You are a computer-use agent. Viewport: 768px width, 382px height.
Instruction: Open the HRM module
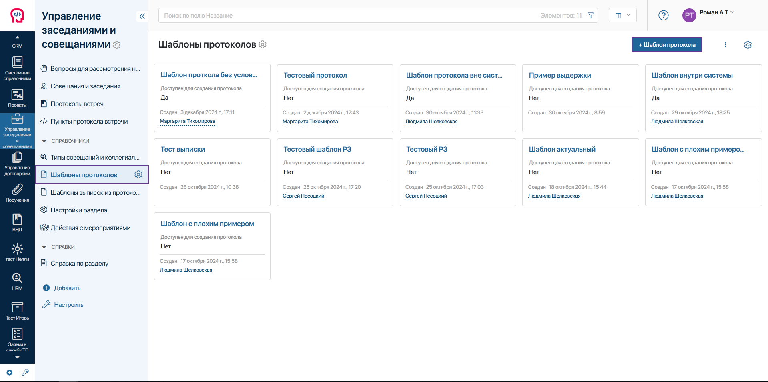[17, 281]
